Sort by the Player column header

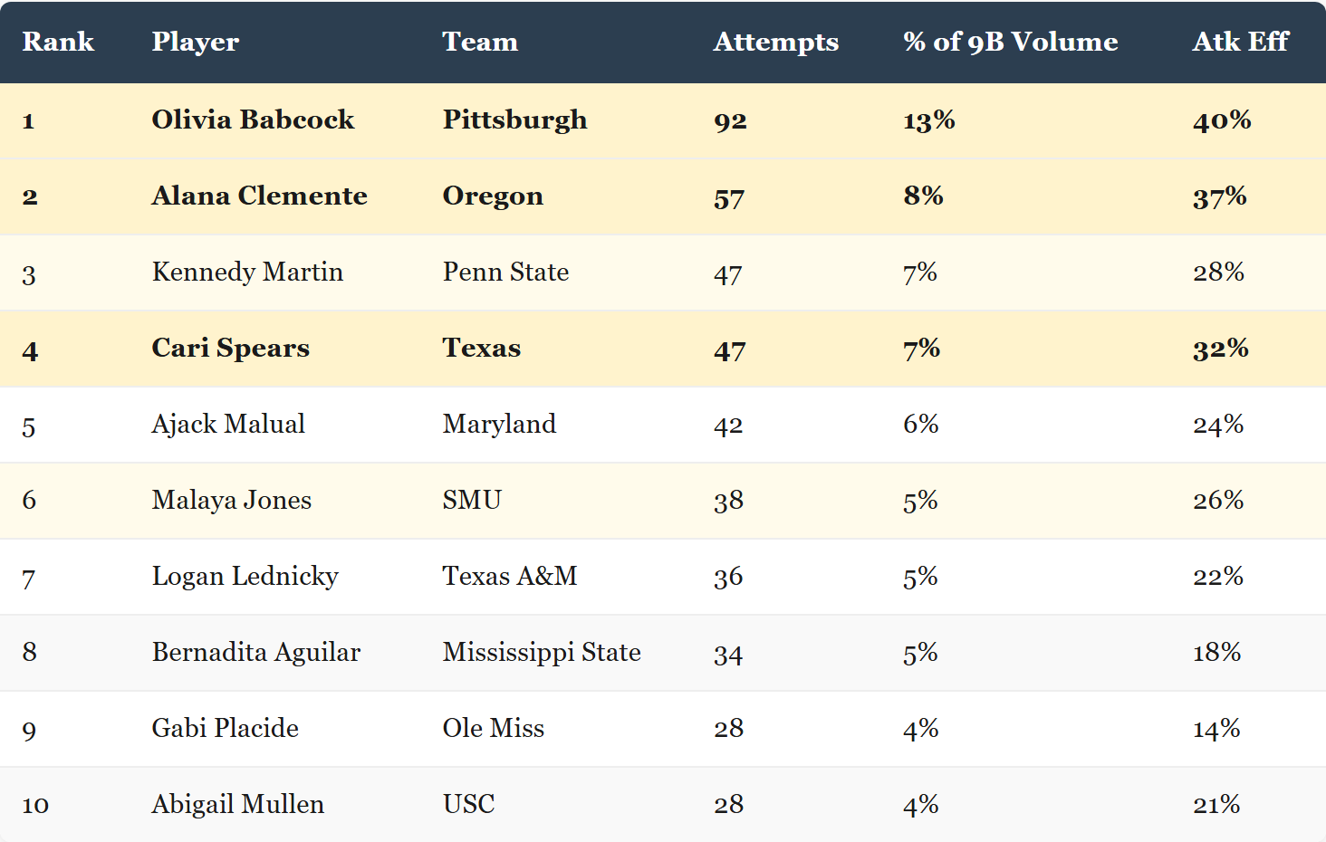click(195, 42)
